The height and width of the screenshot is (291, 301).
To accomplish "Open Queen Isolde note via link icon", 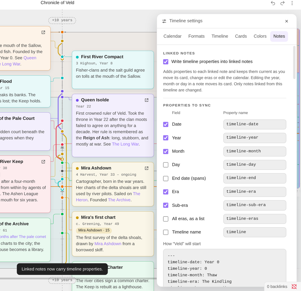I will click(x=146, y=100).
